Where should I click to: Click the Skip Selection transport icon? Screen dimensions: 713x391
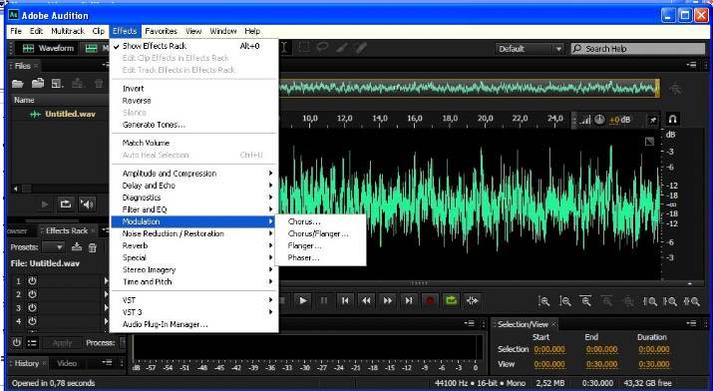(473, 300)
